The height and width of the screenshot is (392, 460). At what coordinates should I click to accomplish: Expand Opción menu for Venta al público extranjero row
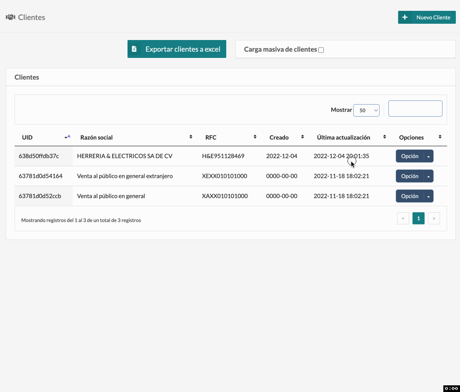click(x=428, y=176)
